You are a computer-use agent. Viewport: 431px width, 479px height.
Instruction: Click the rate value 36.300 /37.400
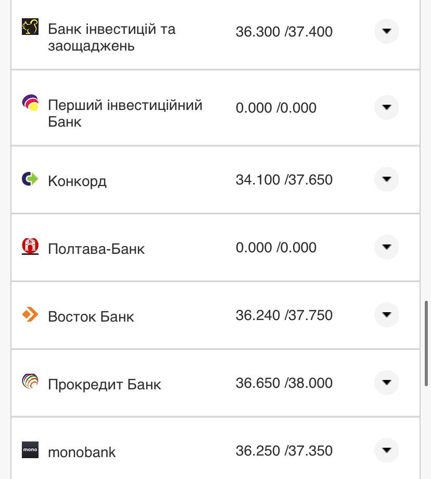284,31
